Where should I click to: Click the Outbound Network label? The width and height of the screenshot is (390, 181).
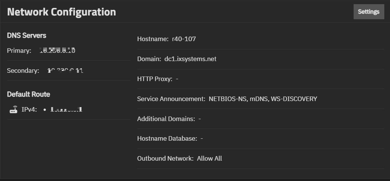[x=165, y=158]
